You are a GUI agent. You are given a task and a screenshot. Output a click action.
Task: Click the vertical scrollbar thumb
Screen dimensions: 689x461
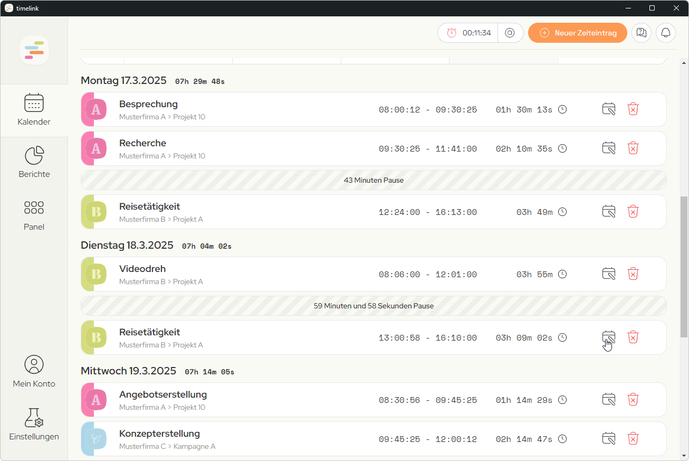coord(684,267)
